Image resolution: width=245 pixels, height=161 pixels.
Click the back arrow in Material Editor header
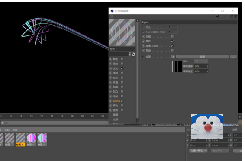point(217,16)
